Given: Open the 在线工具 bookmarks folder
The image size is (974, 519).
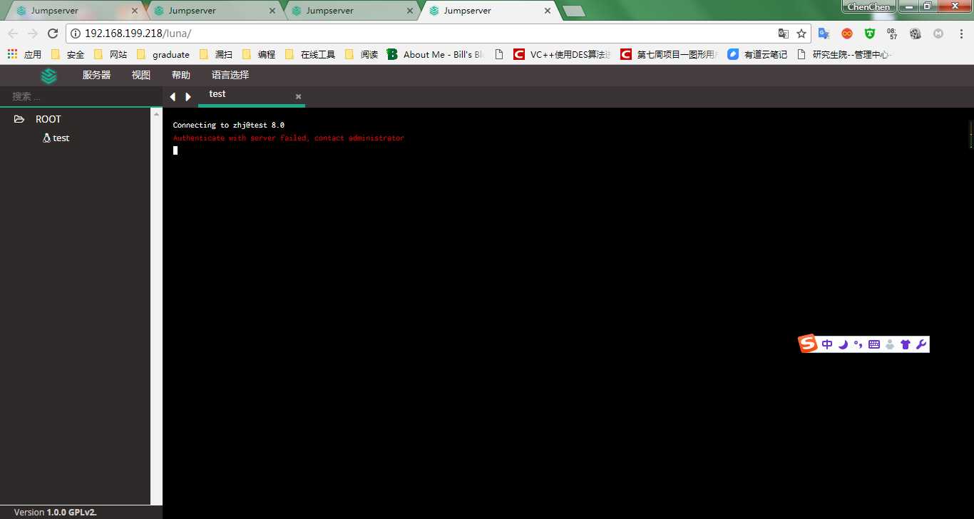Looking at the screenshot, I should pyautogui.click(x=310, y=54).
